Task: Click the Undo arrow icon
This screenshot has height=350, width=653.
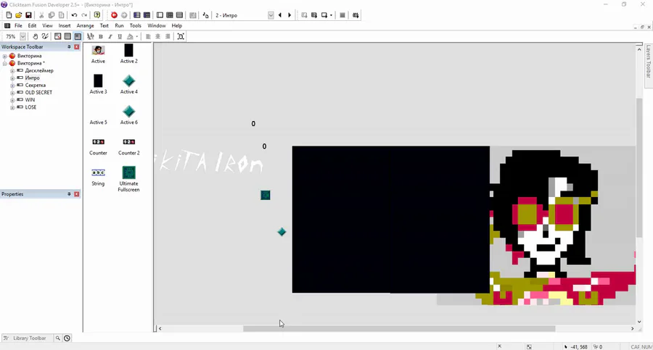Action: point(74,15)
